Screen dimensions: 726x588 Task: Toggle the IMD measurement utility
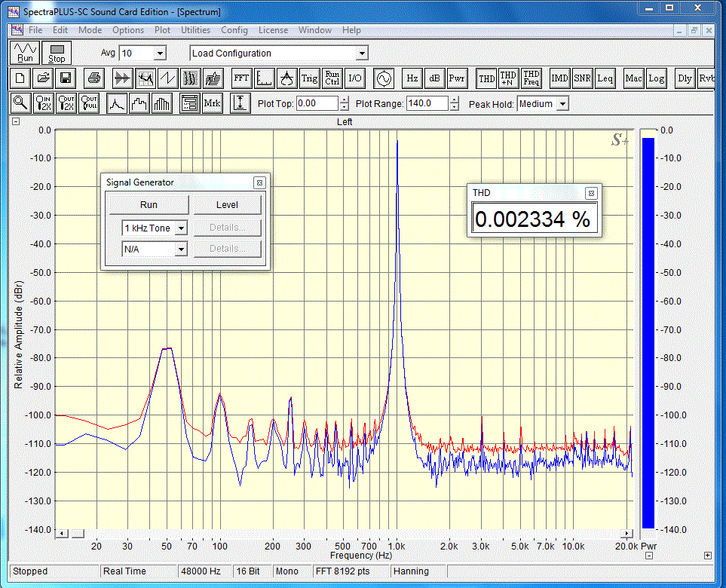coord(560,78)
